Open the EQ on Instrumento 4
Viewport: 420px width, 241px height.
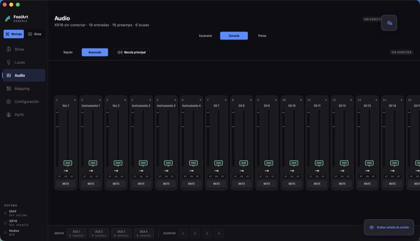[x=191, y=176]
